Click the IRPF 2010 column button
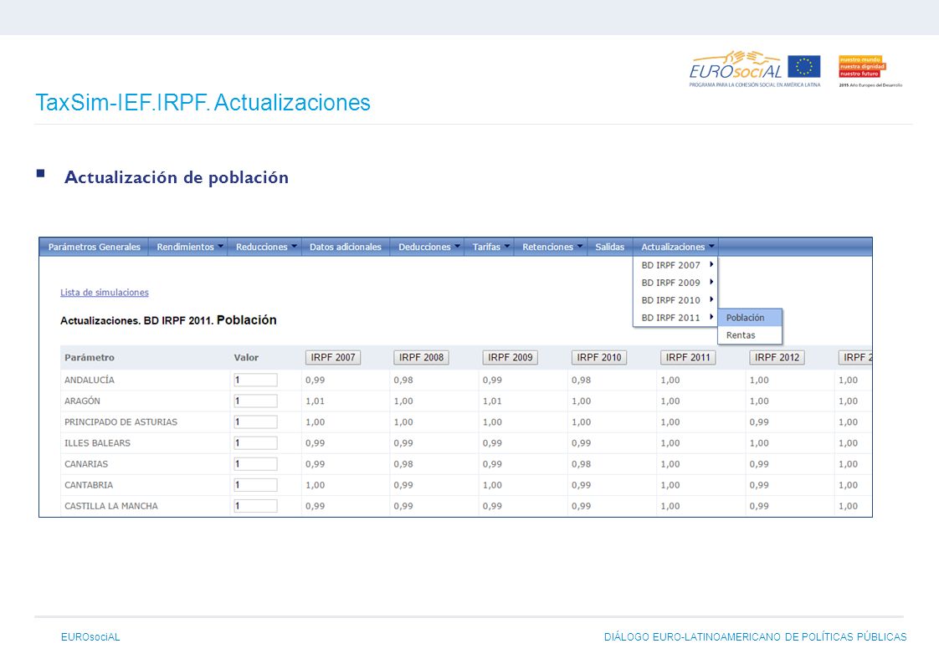The image size is (939, 664). point(599,358)
